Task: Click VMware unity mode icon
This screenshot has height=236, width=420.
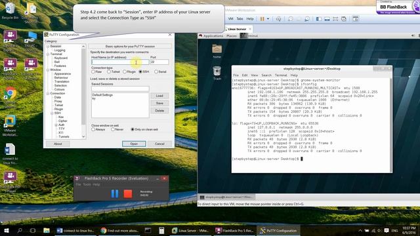Action: click(x=344, y=19)
